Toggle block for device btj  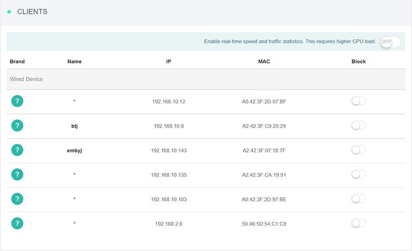point(358,125)
